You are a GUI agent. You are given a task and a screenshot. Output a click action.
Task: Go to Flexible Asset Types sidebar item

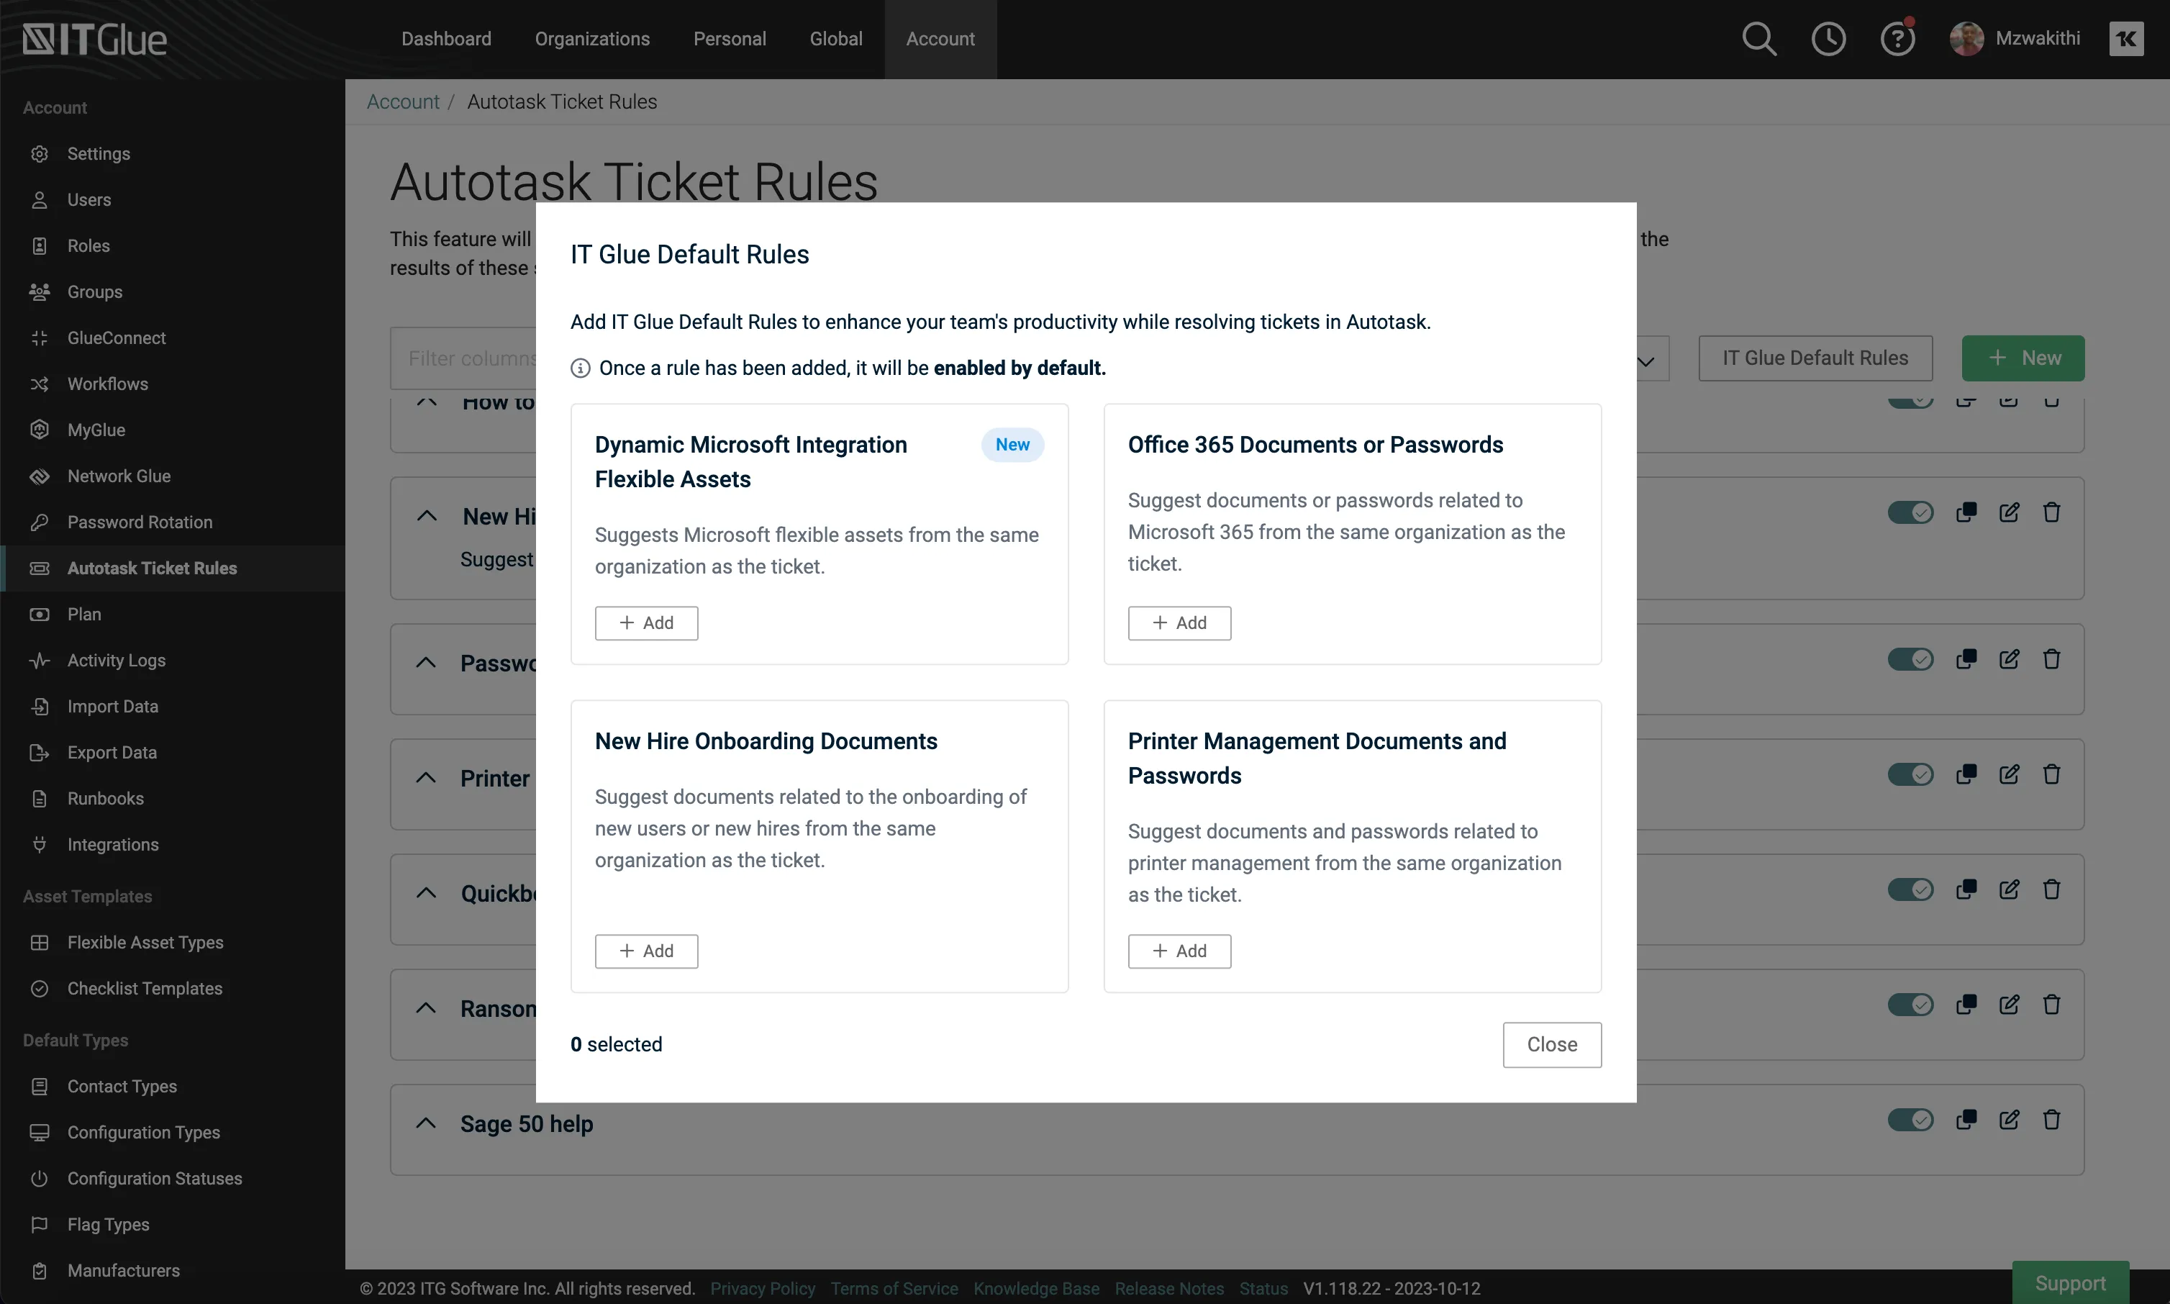[x=145, y=942]
